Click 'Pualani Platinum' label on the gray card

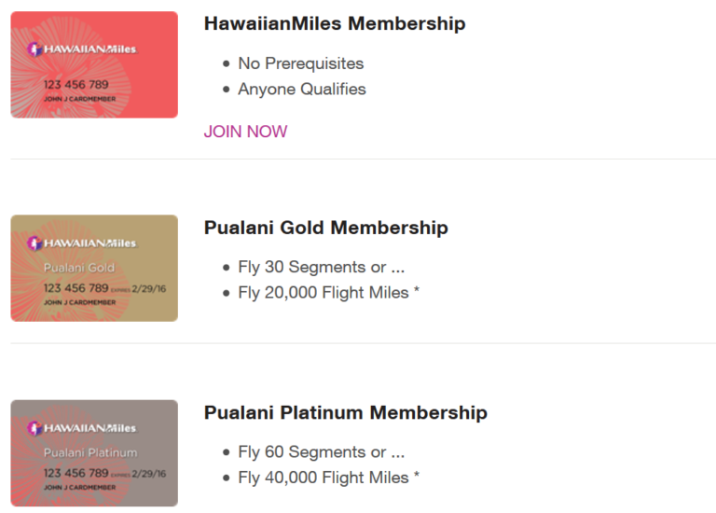(x=90, y=452)
